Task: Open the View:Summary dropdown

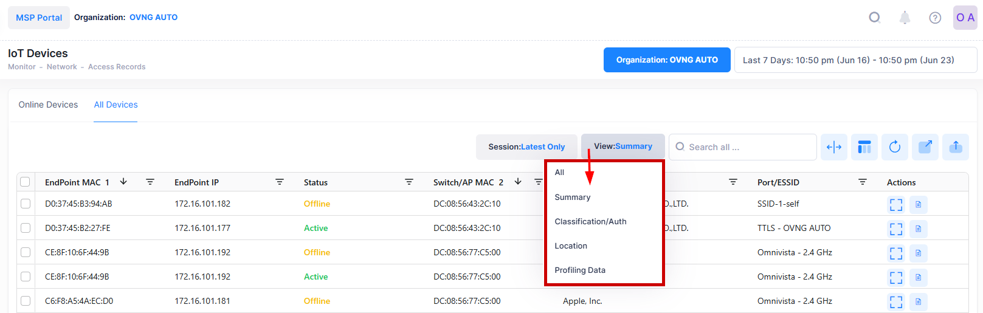Action: [x=623, y=146]
